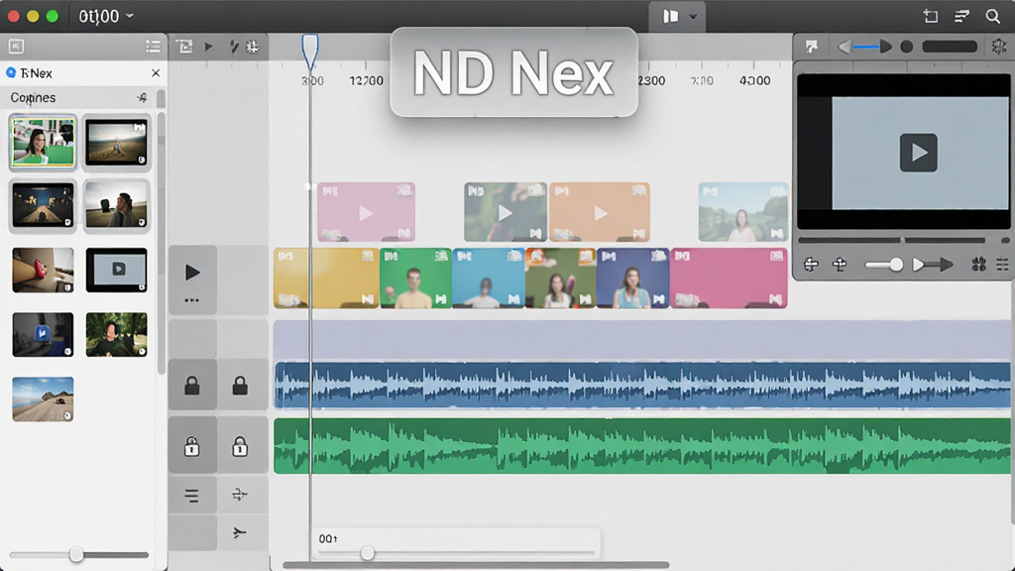Switch media browser to list view
The width and height of the screenshot is (1015, 571).
tap(153, 46)
